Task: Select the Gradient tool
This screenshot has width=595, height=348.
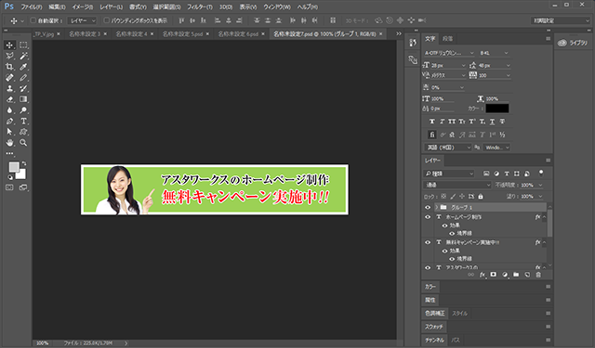Action: coord(23,99)
